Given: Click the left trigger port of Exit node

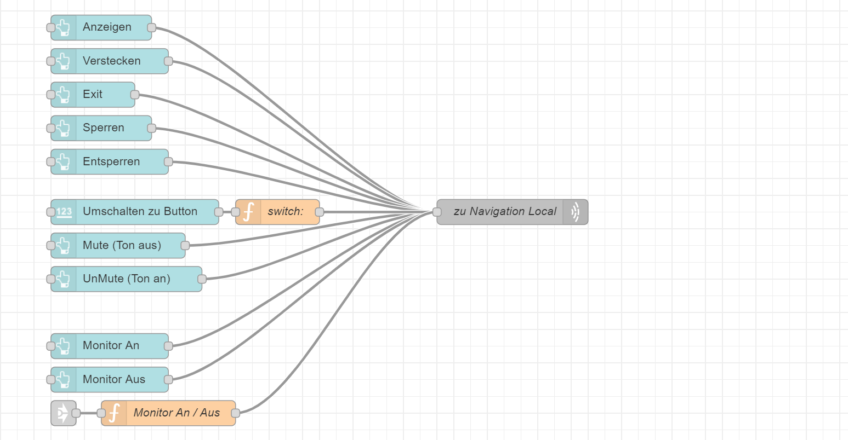Looking at the screenshot, I should point(51,95).
